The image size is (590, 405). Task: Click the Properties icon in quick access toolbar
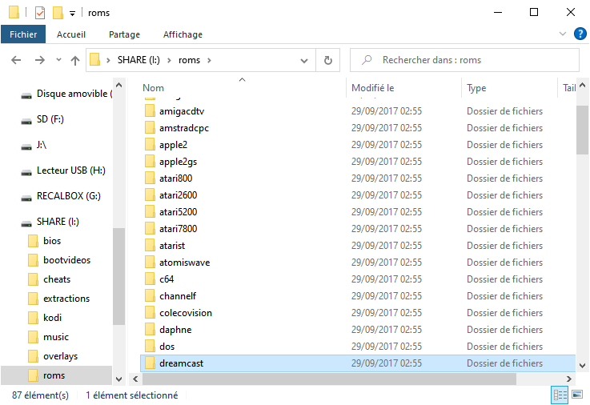[x=39, y=13]
